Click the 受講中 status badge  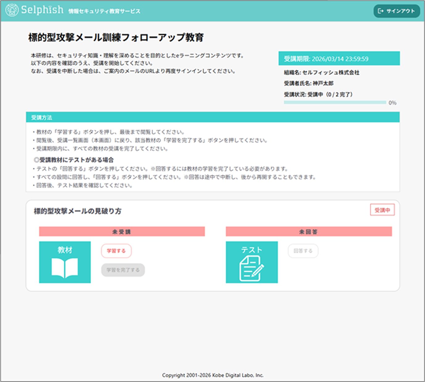[382, 210]
